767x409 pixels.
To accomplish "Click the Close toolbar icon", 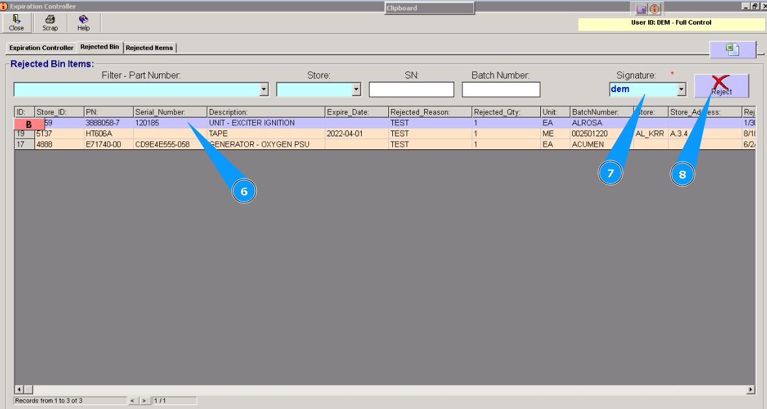I will pos(16,23).
